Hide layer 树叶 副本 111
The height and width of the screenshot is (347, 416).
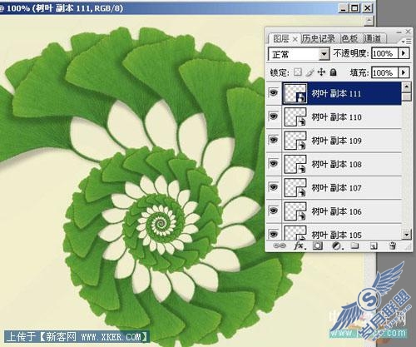274,92
